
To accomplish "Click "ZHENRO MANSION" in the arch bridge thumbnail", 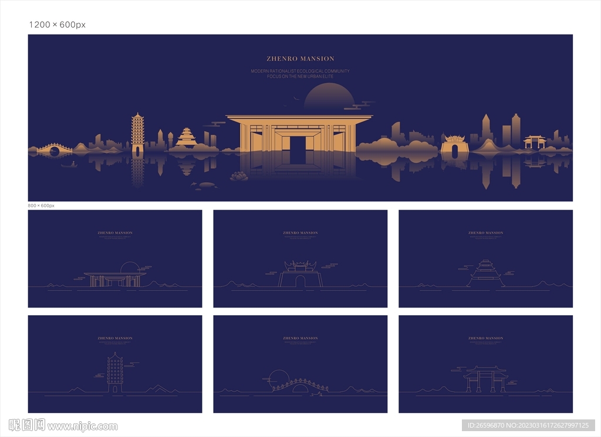I will point(300,338).
